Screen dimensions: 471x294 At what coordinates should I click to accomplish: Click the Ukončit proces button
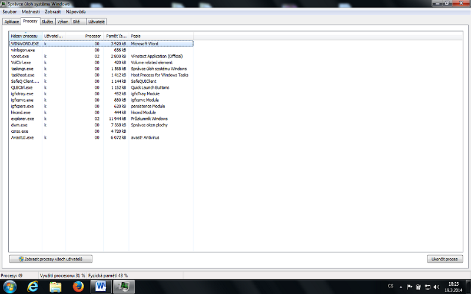(x=445, y=259)
